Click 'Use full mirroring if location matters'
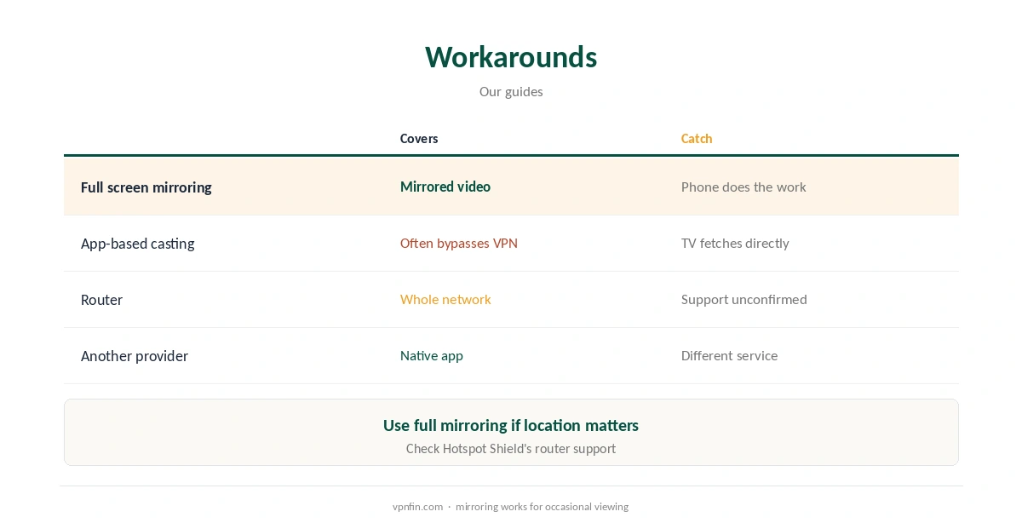The width and height of the screenshot is (1022, 523). pyautogui.click(x=511, y=425)
